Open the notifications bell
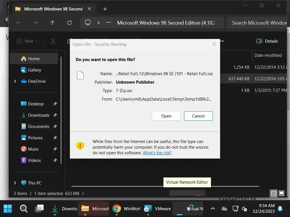 pos(280,209)
